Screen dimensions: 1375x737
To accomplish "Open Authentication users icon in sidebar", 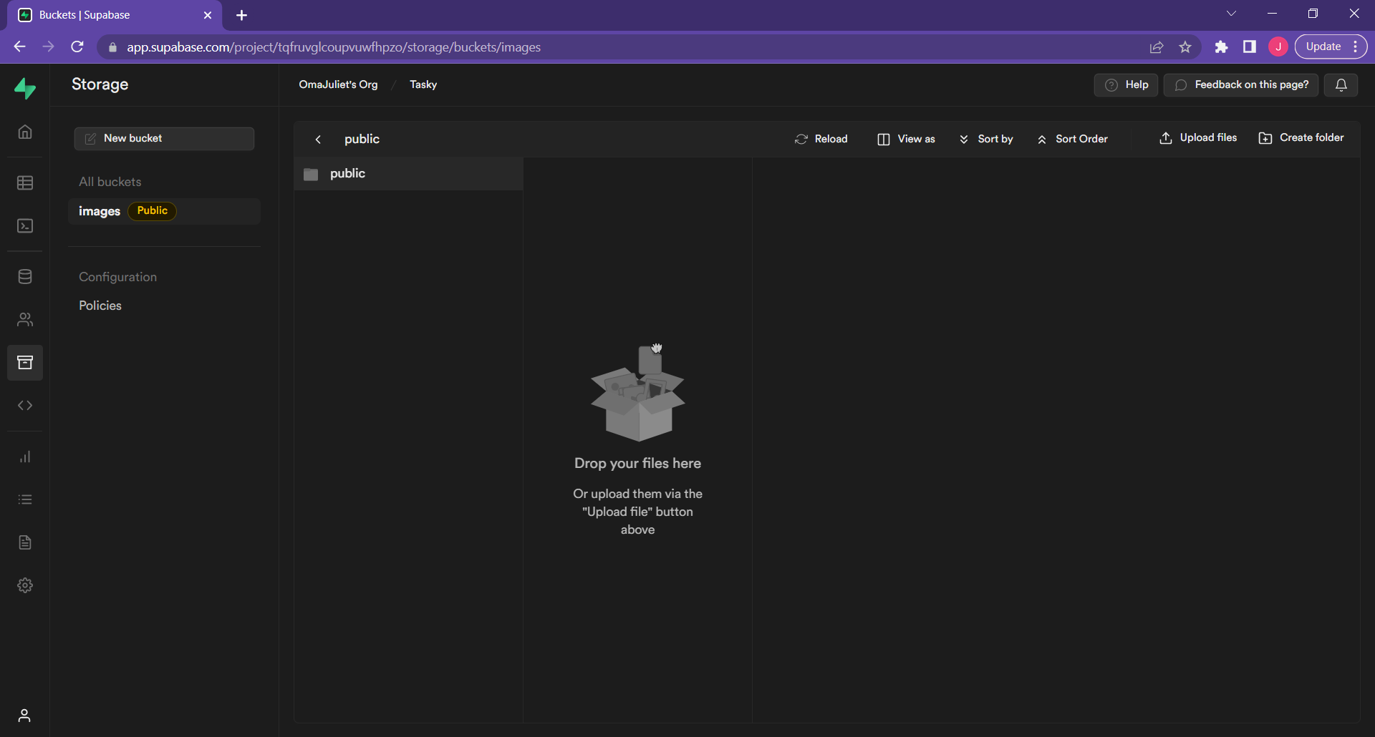I will pos(25,320).
